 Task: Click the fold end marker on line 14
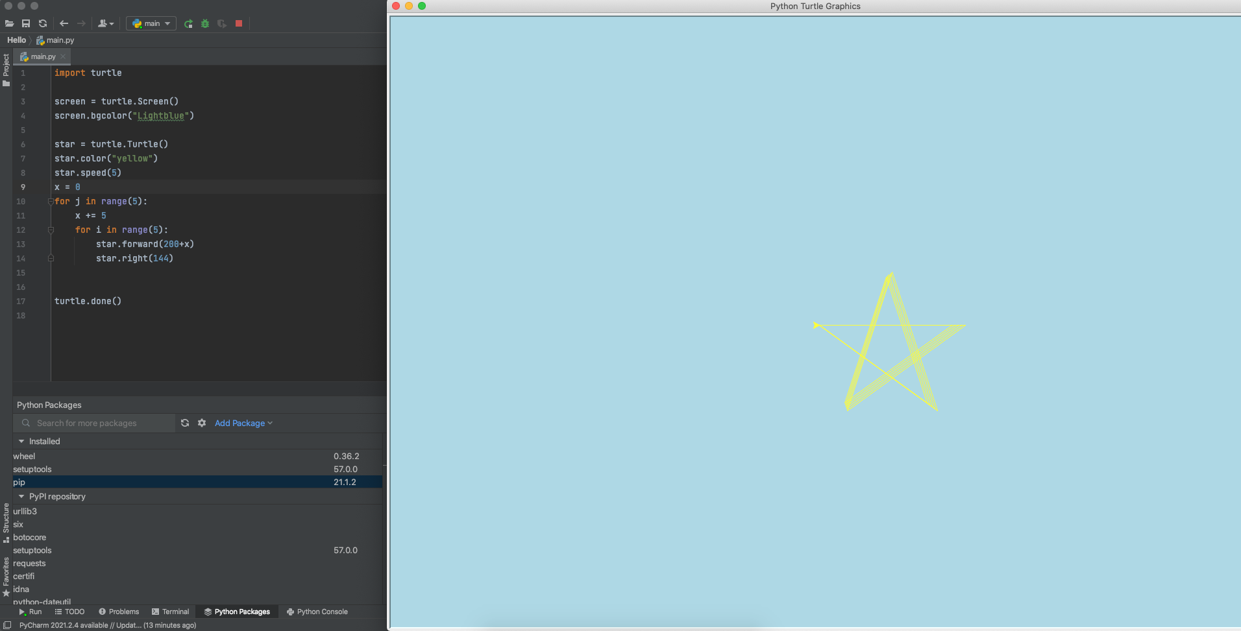pos(51,258)
